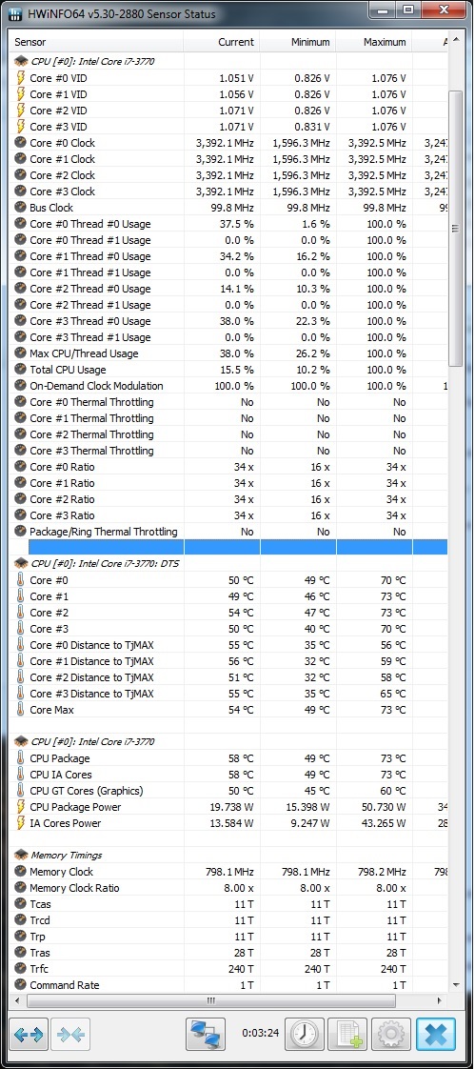Viewport: 475px width, 1069px height.
Task: Select the CPU Package Power row
Action: click(x=228, y=807)
